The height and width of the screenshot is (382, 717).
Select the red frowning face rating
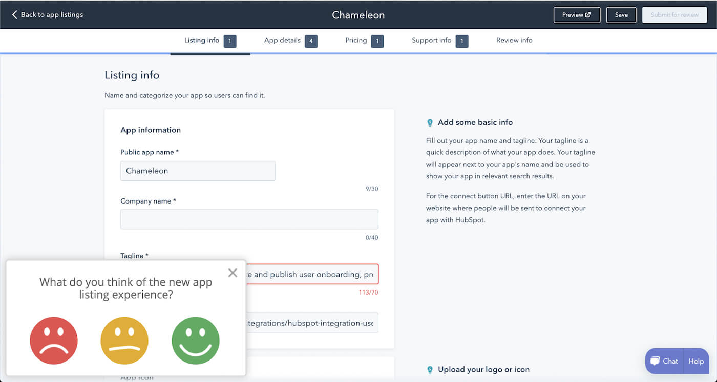coord(54,340)
